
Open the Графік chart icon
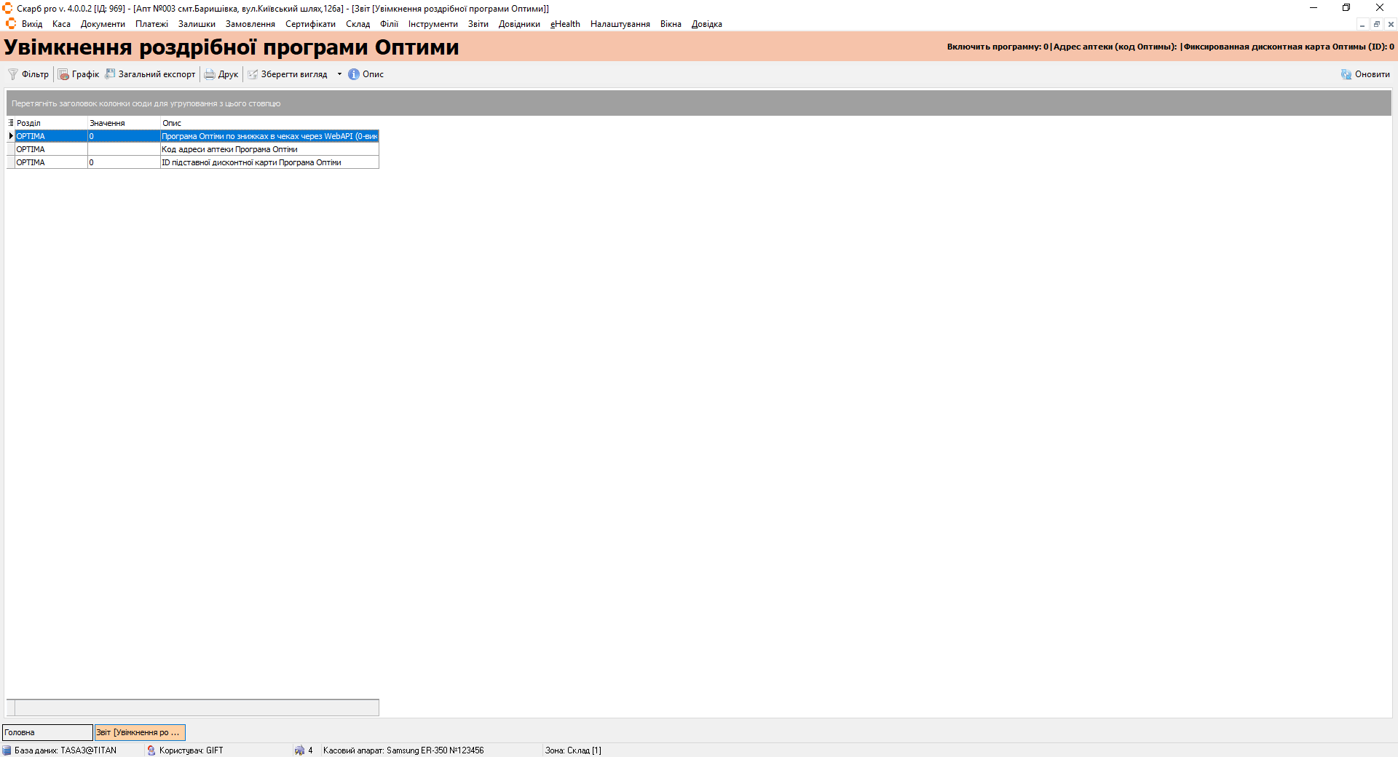(x=63, y=74)
